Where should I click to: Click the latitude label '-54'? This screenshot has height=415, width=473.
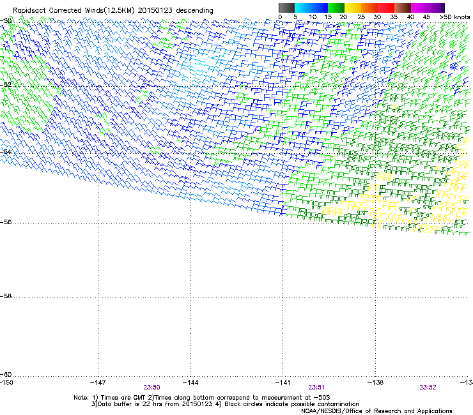point(6,152)
